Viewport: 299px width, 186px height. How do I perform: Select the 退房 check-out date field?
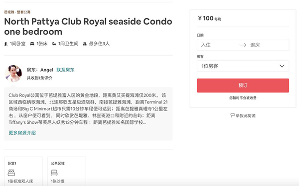(x=268, y=45)
